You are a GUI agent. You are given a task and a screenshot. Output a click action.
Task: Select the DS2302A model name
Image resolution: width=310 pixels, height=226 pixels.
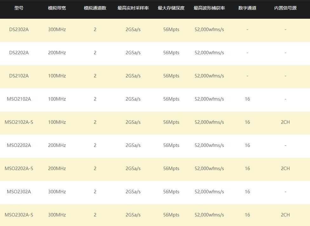(19, 30)
